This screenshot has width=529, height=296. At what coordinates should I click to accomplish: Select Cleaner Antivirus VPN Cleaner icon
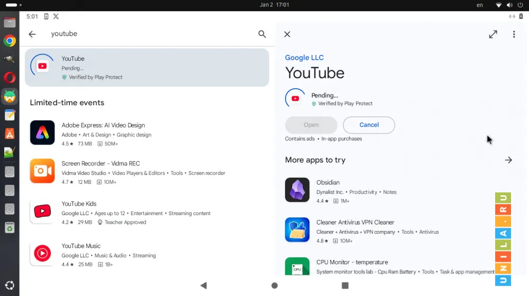297,229
